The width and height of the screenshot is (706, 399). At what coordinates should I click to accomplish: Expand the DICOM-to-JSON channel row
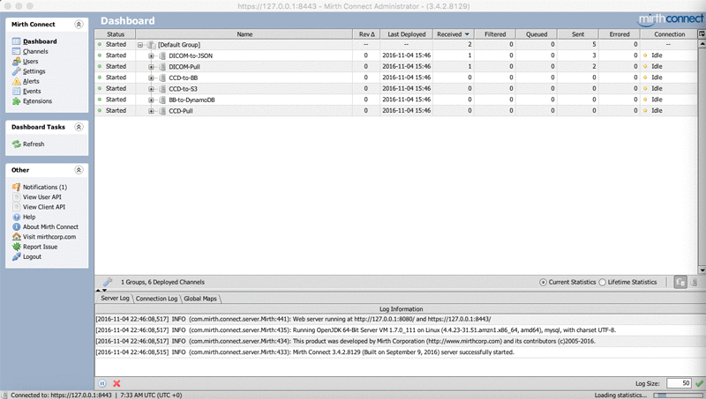click(x=151, y=55)
